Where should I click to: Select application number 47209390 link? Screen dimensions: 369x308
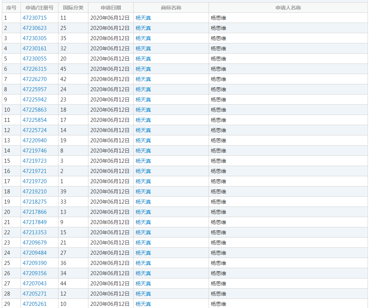point(35,263)
